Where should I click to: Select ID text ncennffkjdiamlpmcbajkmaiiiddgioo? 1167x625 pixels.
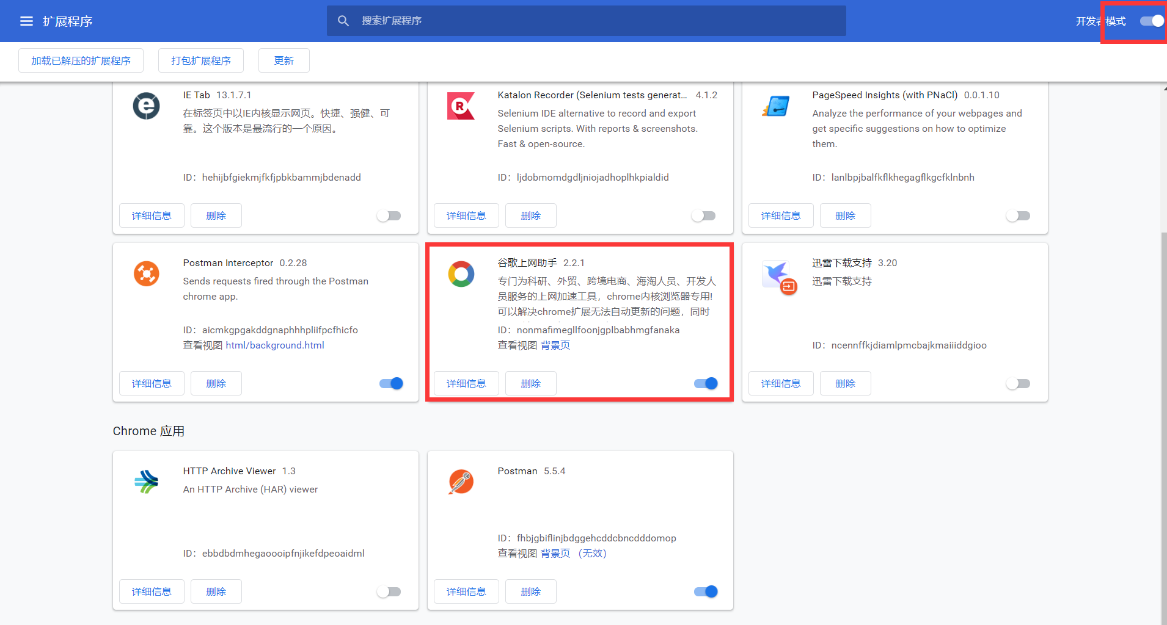coord(909,345)
